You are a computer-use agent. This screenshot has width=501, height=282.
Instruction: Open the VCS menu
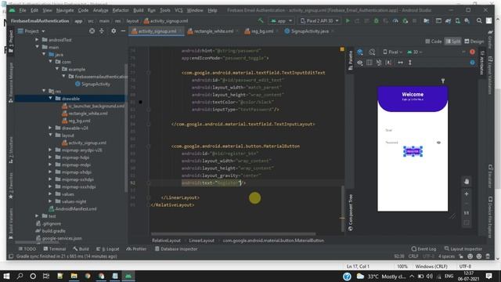click(178, 10)
